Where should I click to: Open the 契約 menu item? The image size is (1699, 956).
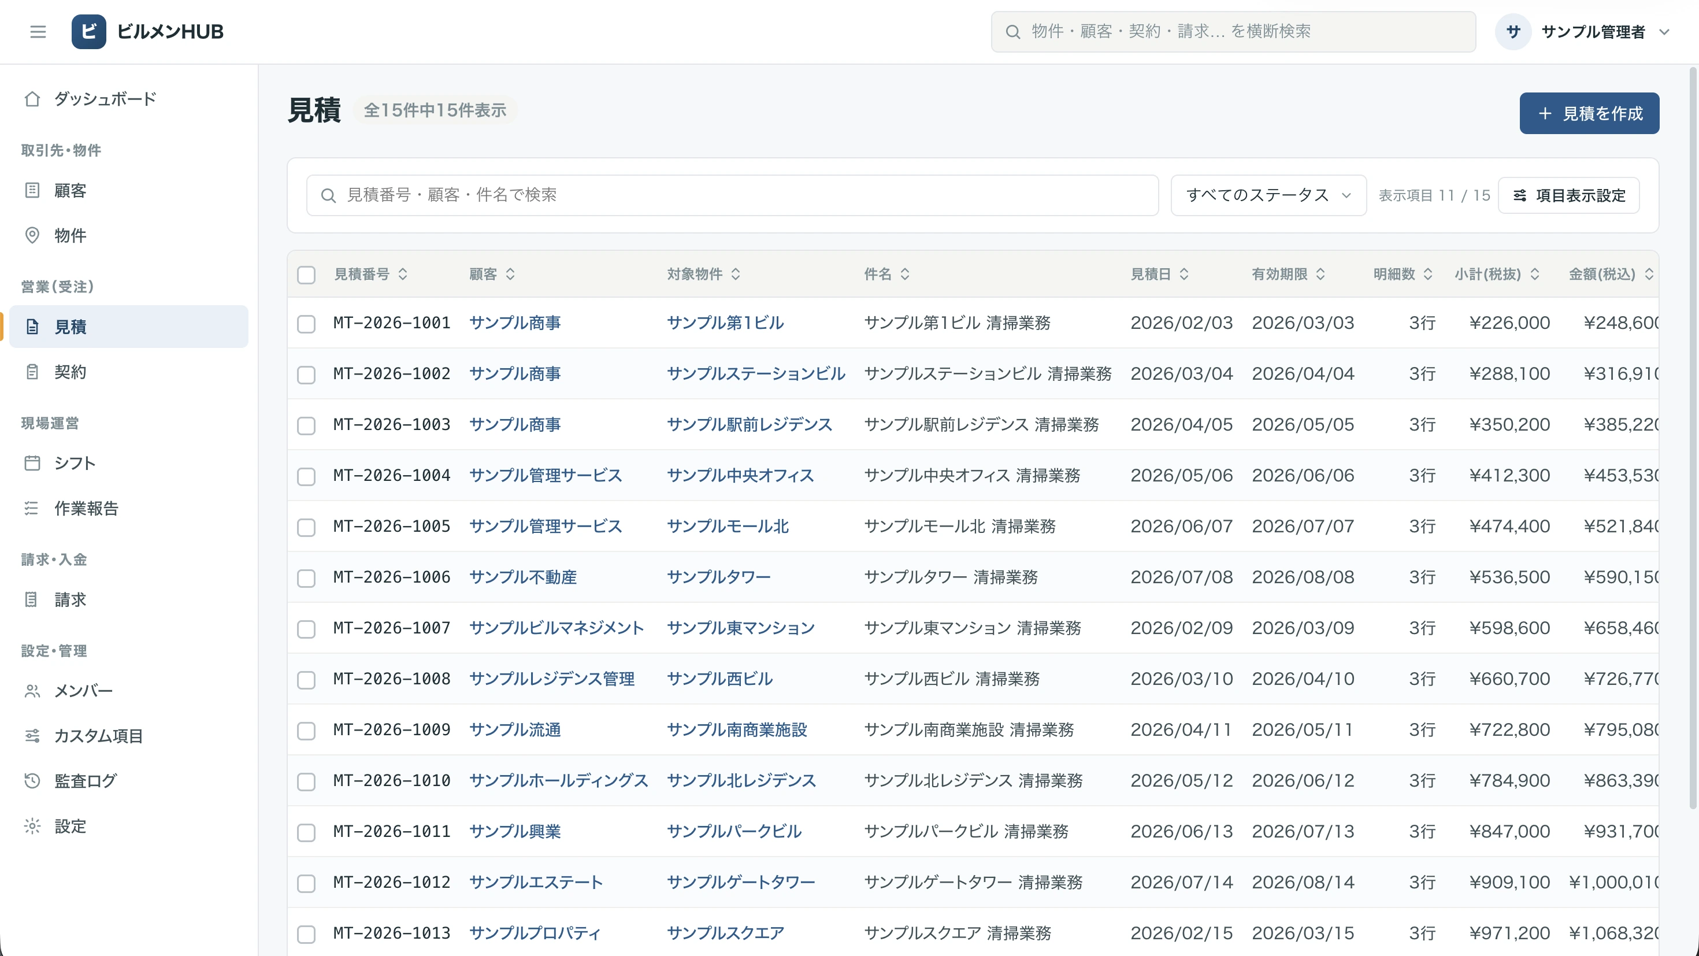[x=129, y=372]
